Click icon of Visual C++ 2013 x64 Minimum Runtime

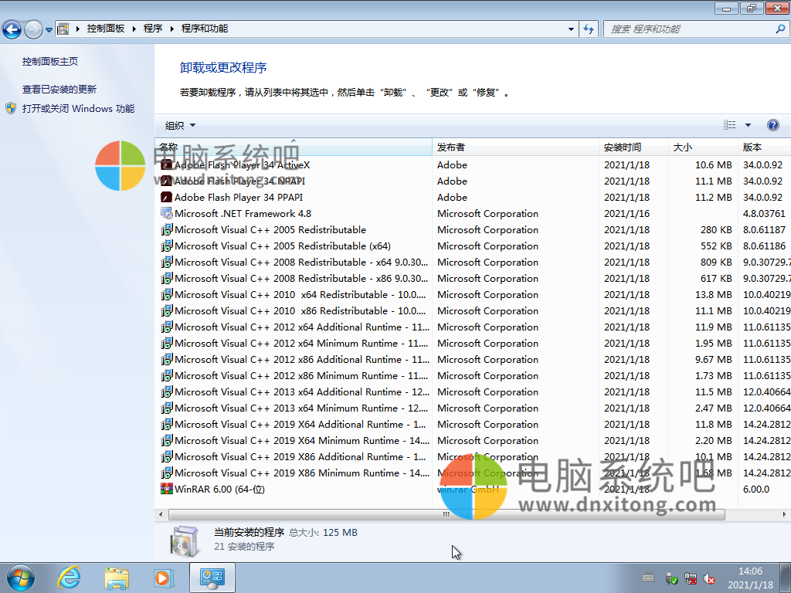point(167,408)
